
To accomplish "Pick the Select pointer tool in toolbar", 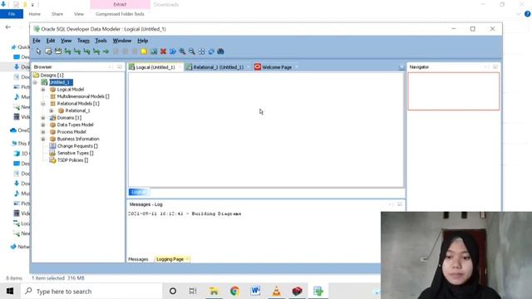I will tap(38, 51).
